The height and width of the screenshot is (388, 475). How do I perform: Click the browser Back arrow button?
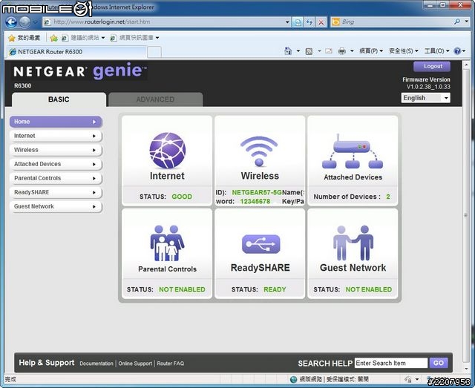click(11, 22)
